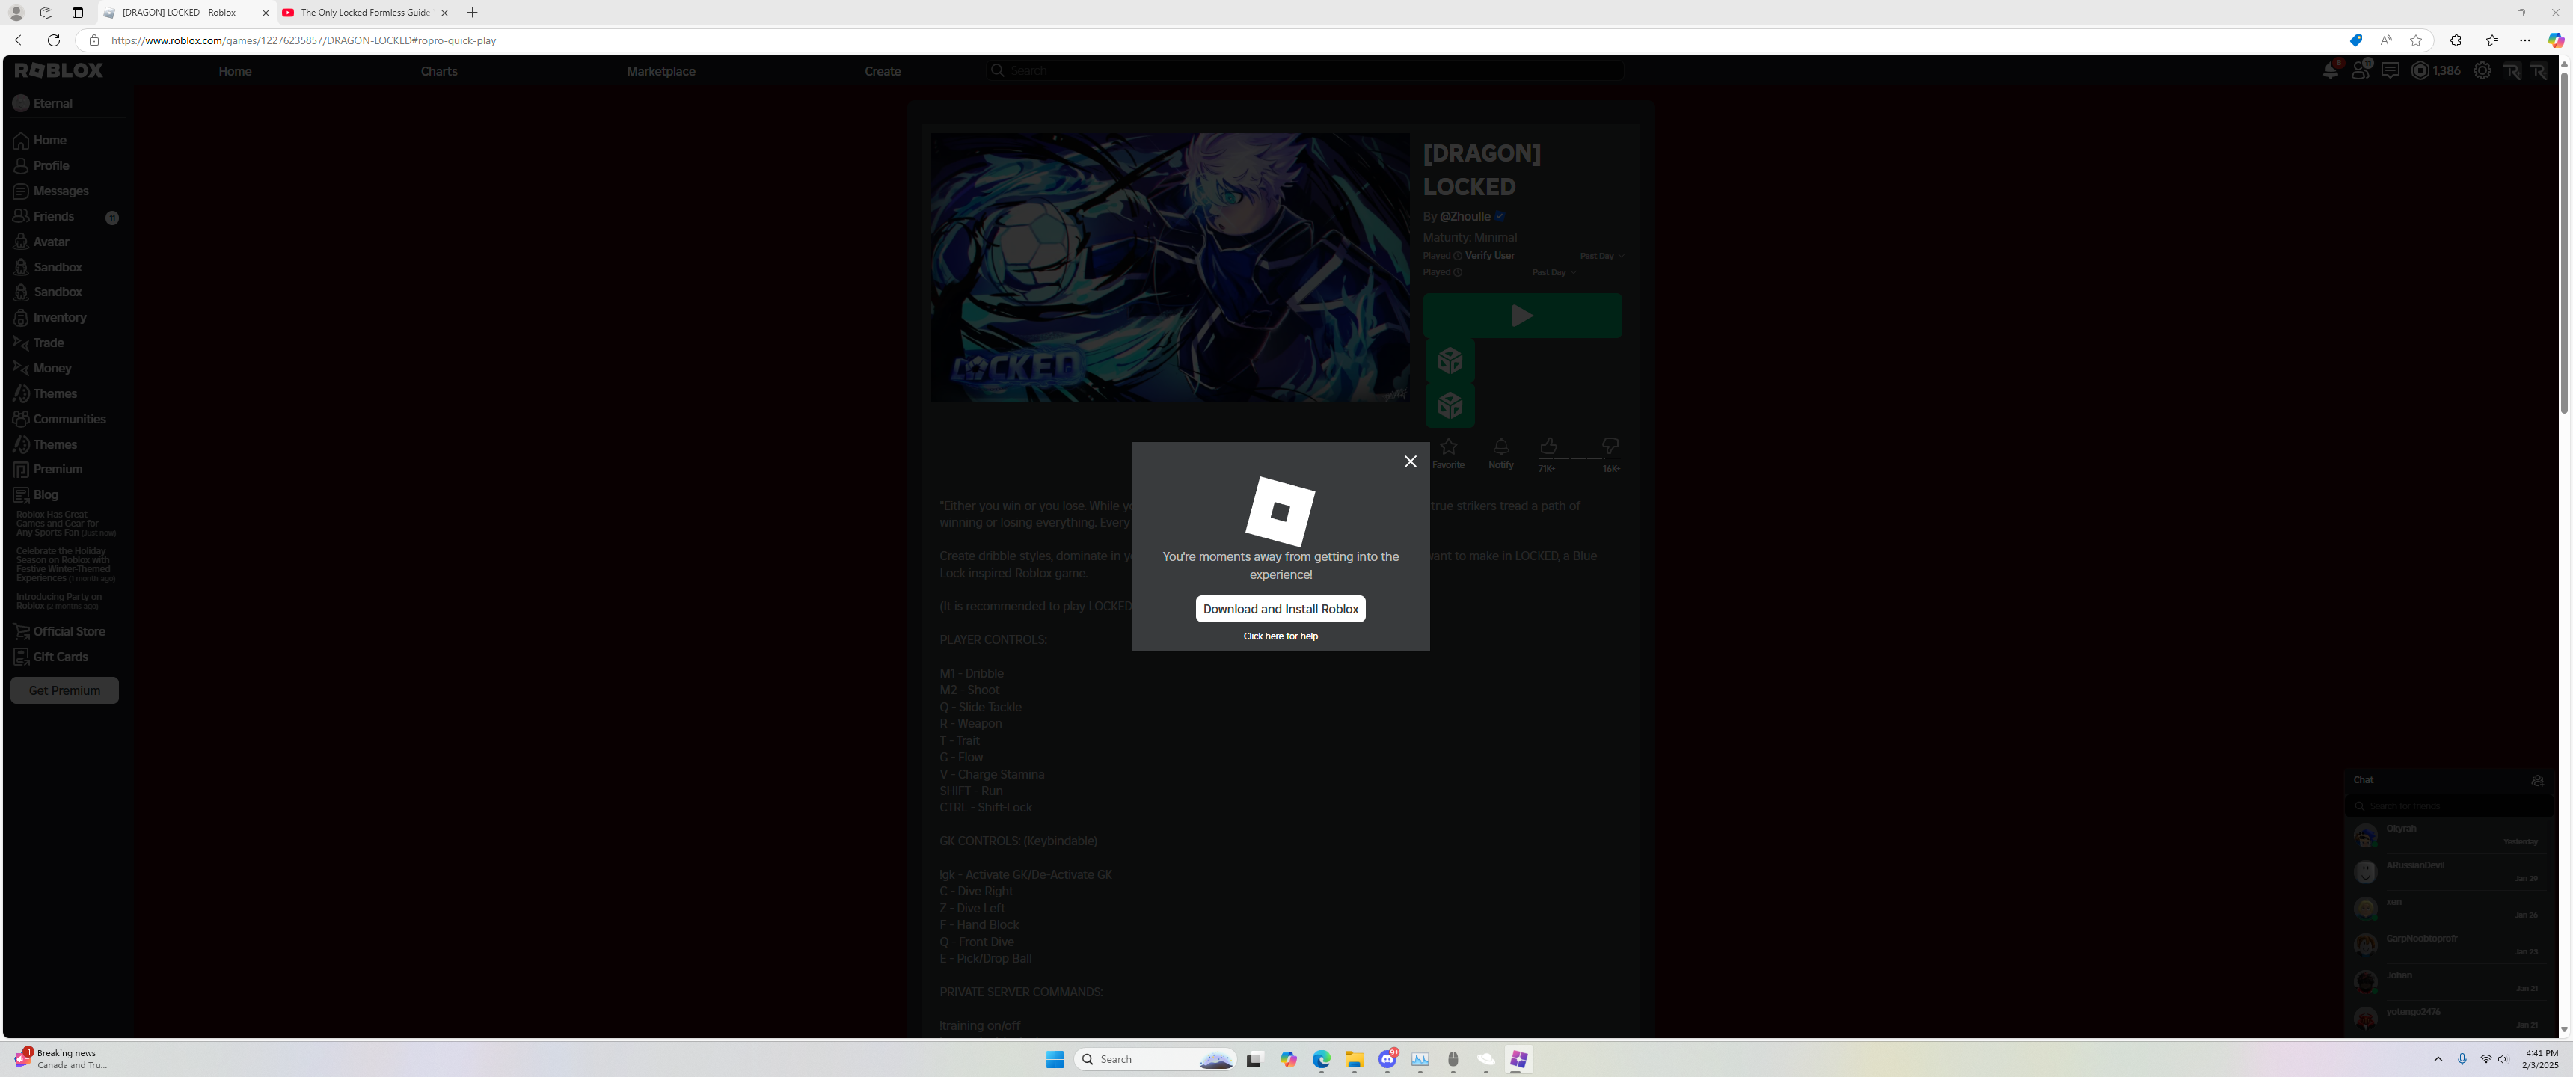Open Charts in the top navigation
This screenshot has height=1077, width=2573.
[438, 71]
